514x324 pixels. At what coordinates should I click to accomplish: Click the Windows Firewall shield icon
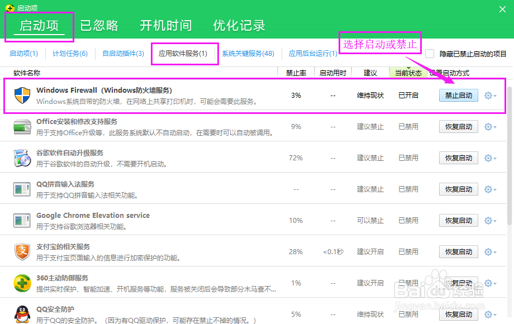coord(22,96)
